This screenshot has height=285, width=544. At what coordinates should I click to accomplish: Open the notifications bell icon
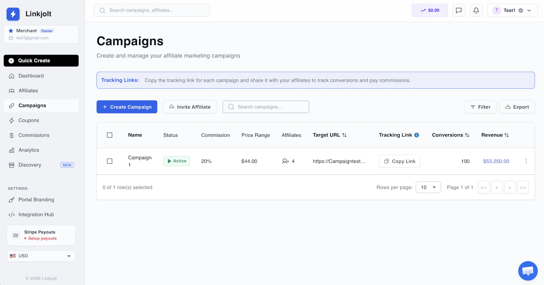pyautogui.click(x=476, y=10)
